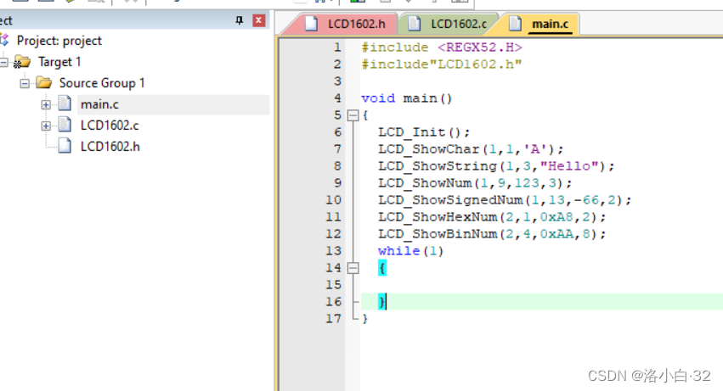Click the LCD1602.c file icon in tree
This screenshot has width=723, height=391.
[x=65, y=125]
